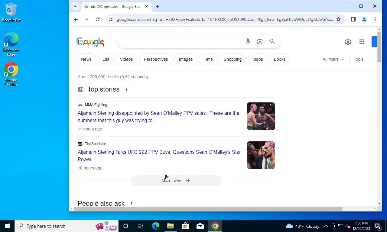Screen dimensions: 387x232
Task: Switch to Shopping results
Action: [233, 59]
